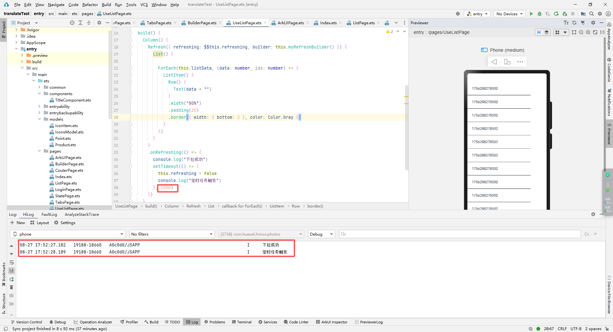Open ArkUI Inspector tool window
Screen dimensions: 613x332
coord(332,322)
